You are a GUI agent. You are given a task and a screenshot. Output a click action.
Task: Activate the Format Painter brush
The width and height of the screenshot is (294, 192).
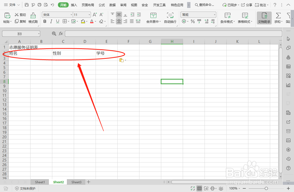33,18
